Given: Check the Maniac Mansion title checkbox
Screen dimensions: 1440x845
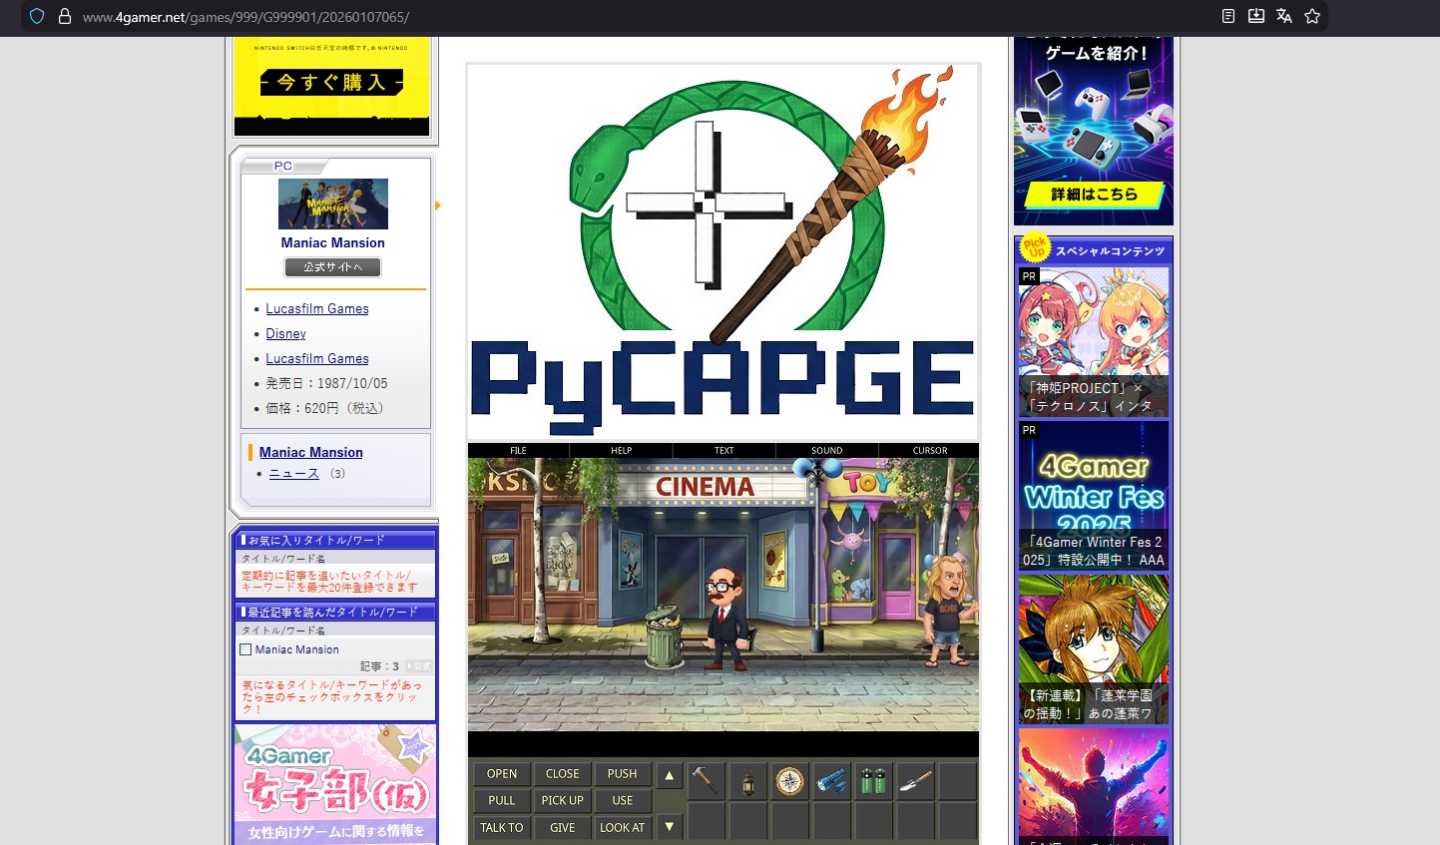Looking at the screenshot, I should [244, 649].
